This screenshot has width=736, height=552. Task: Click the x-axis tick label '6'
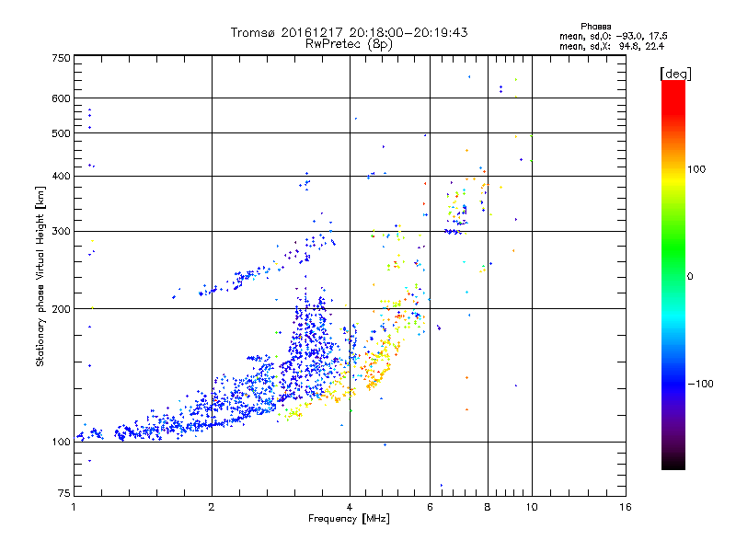tap(430, 507)
